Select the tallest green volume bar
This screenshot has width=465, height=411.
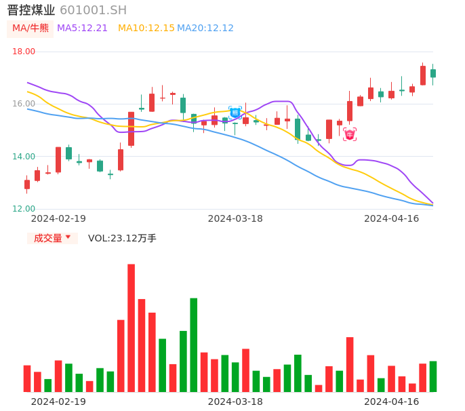[x=194, y=345]
